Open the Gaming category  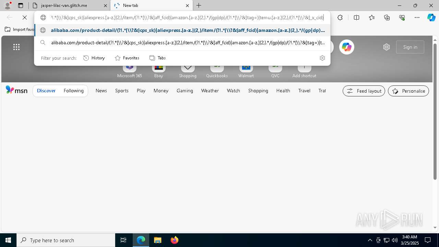click(x=185, y=91)
